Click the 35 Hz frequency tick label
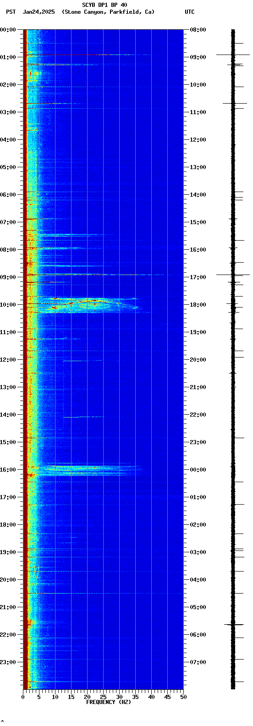The width and height of the screenshot is (253, 726). (x=135, y=697)
